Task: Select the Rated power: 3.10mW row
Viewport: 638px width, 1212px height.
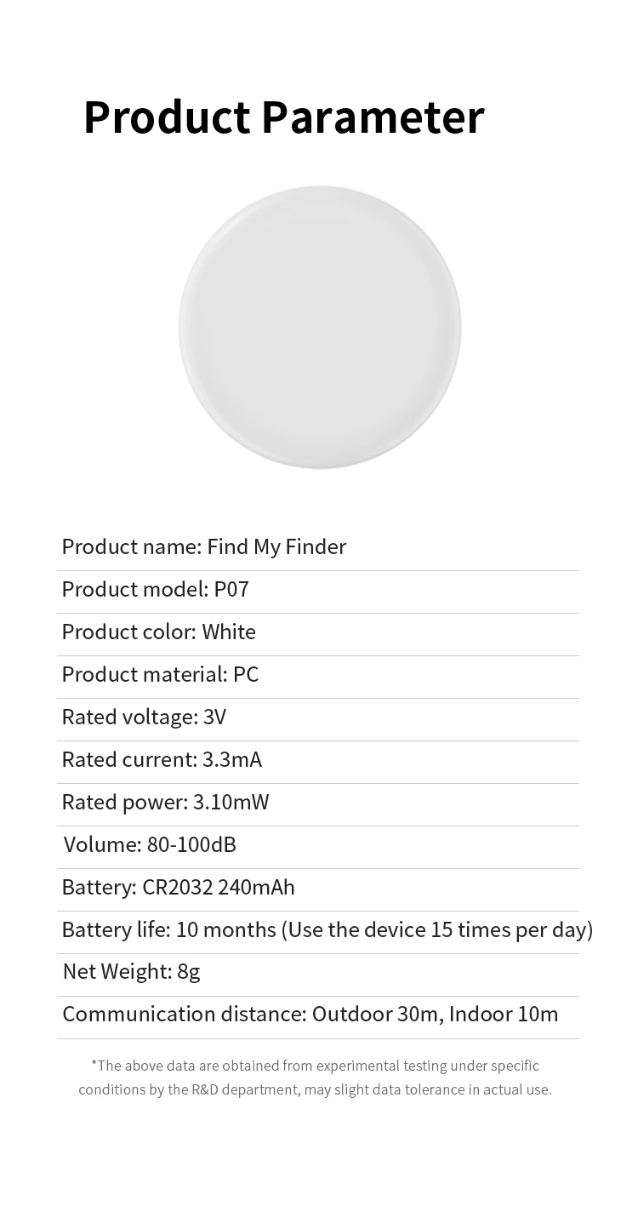Action: click(x=165, y=802)
